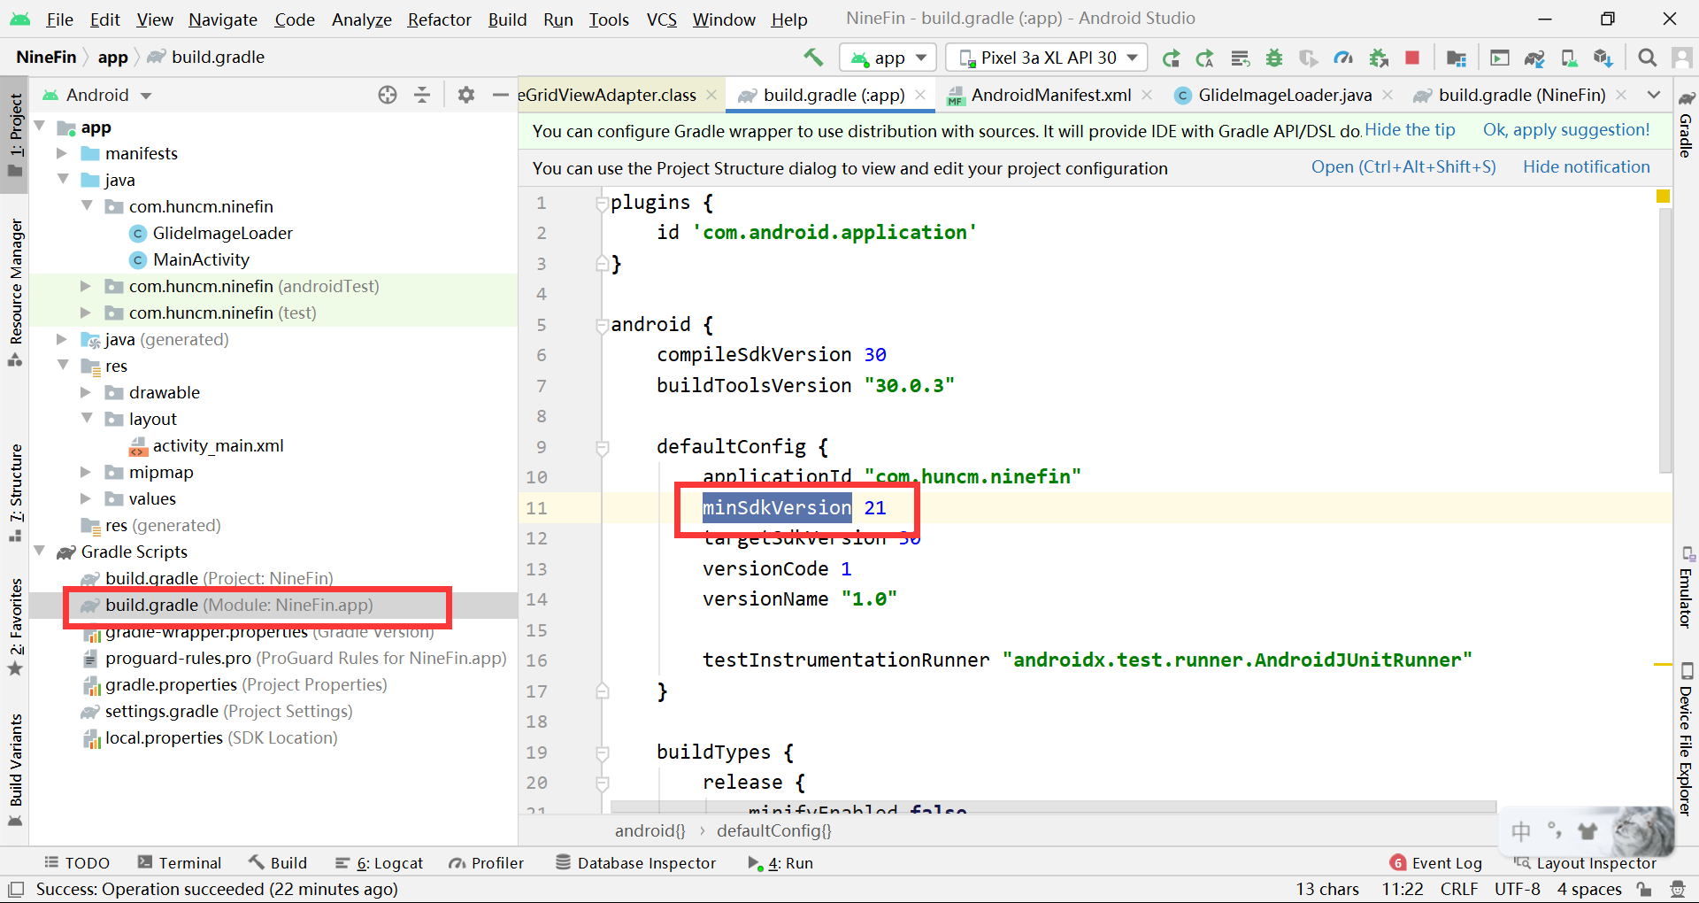Switch to build.gradle (NineFin) tab
The image size is (1699, 903).
(1520, 95)
